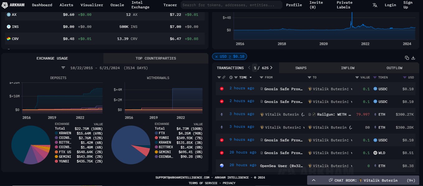Open the TO column filter
The height and width of the screenshot is (186, 423).
point(309,77)
